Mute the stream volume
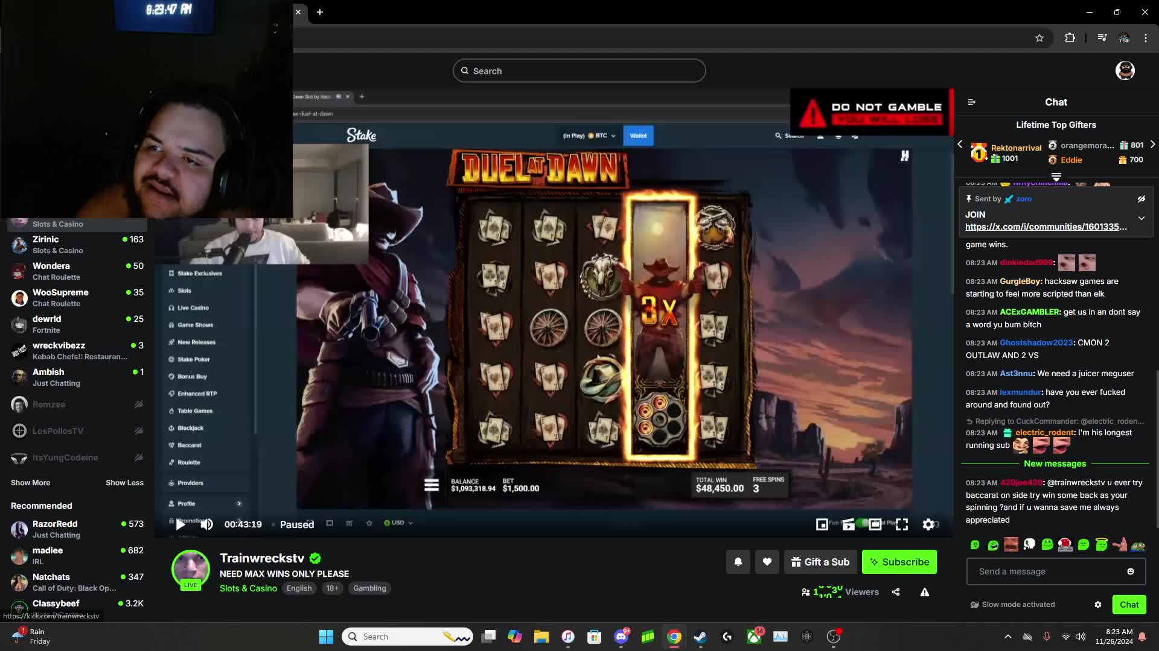Viewport: 1159px width, 651px height. pos(206,524)
